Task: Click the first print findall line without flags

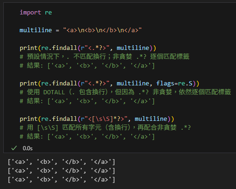Action: (88, 48)
